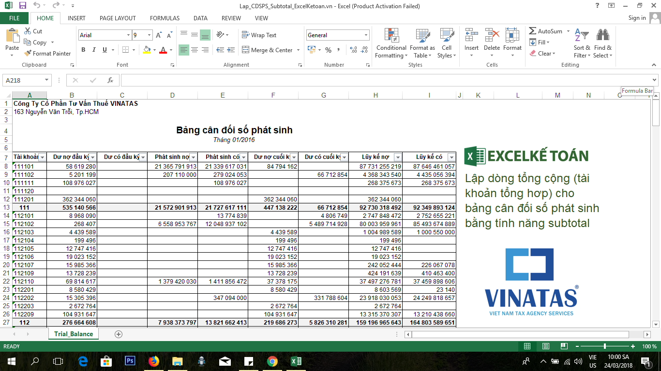Viewport: 661px width, 371px height.
Task: Click the AutoSum button
Action: (545, 31)
